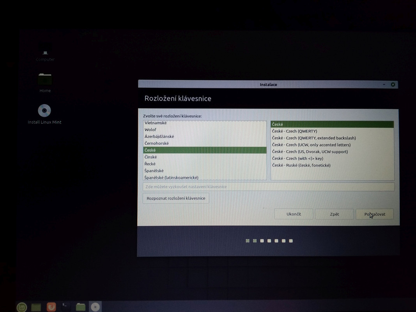Click the Ukončit button

[x=294, y=214]
